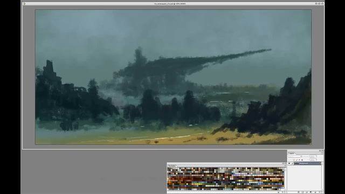This screenshot has width=345, height=194.
Task: Select the Background layer thumbnail
Action: (296, 163)
